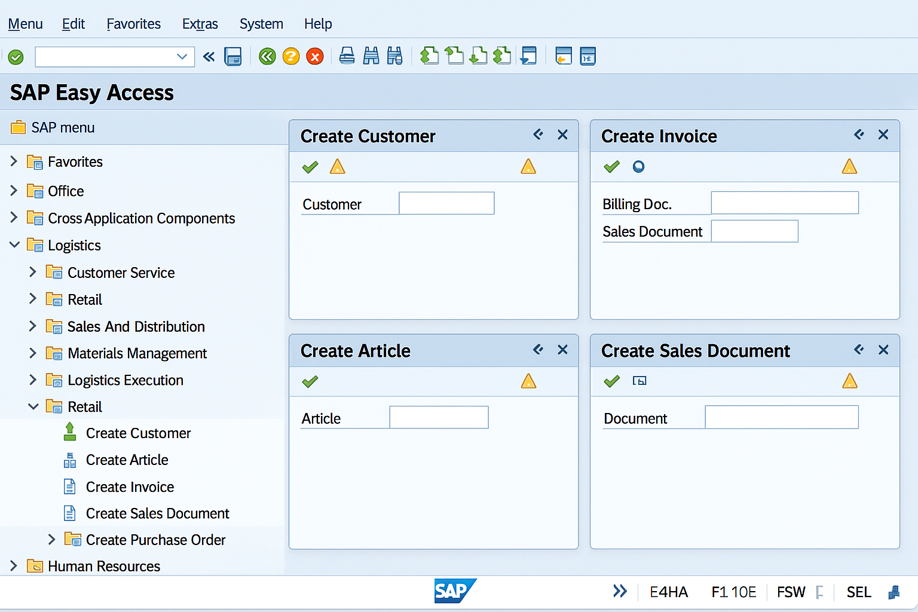Click the Document input field
Viewport: 918px width, 612px height.
(782, 417)
